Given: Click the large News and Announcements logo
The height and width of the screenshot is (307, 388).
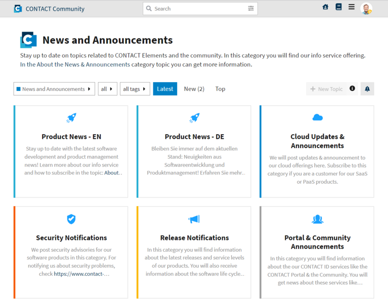Looking at the screenshot, I should click(29, 40).
